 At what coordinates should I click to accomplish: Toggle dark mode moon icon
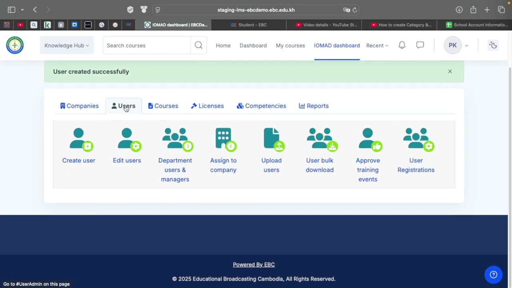493,45
